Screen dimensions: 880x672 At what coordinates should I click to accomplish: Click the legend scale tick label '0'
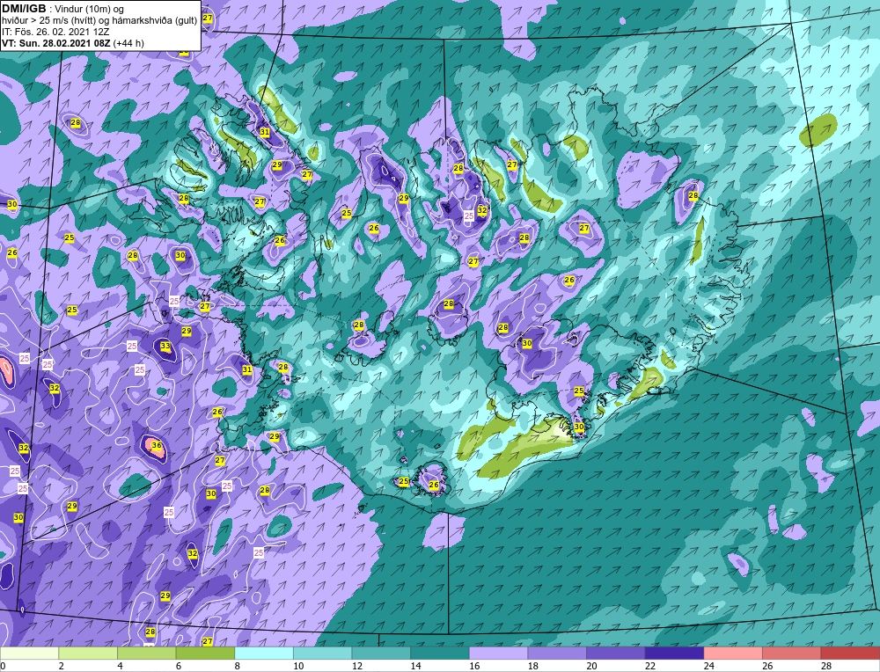coord(3,666)
